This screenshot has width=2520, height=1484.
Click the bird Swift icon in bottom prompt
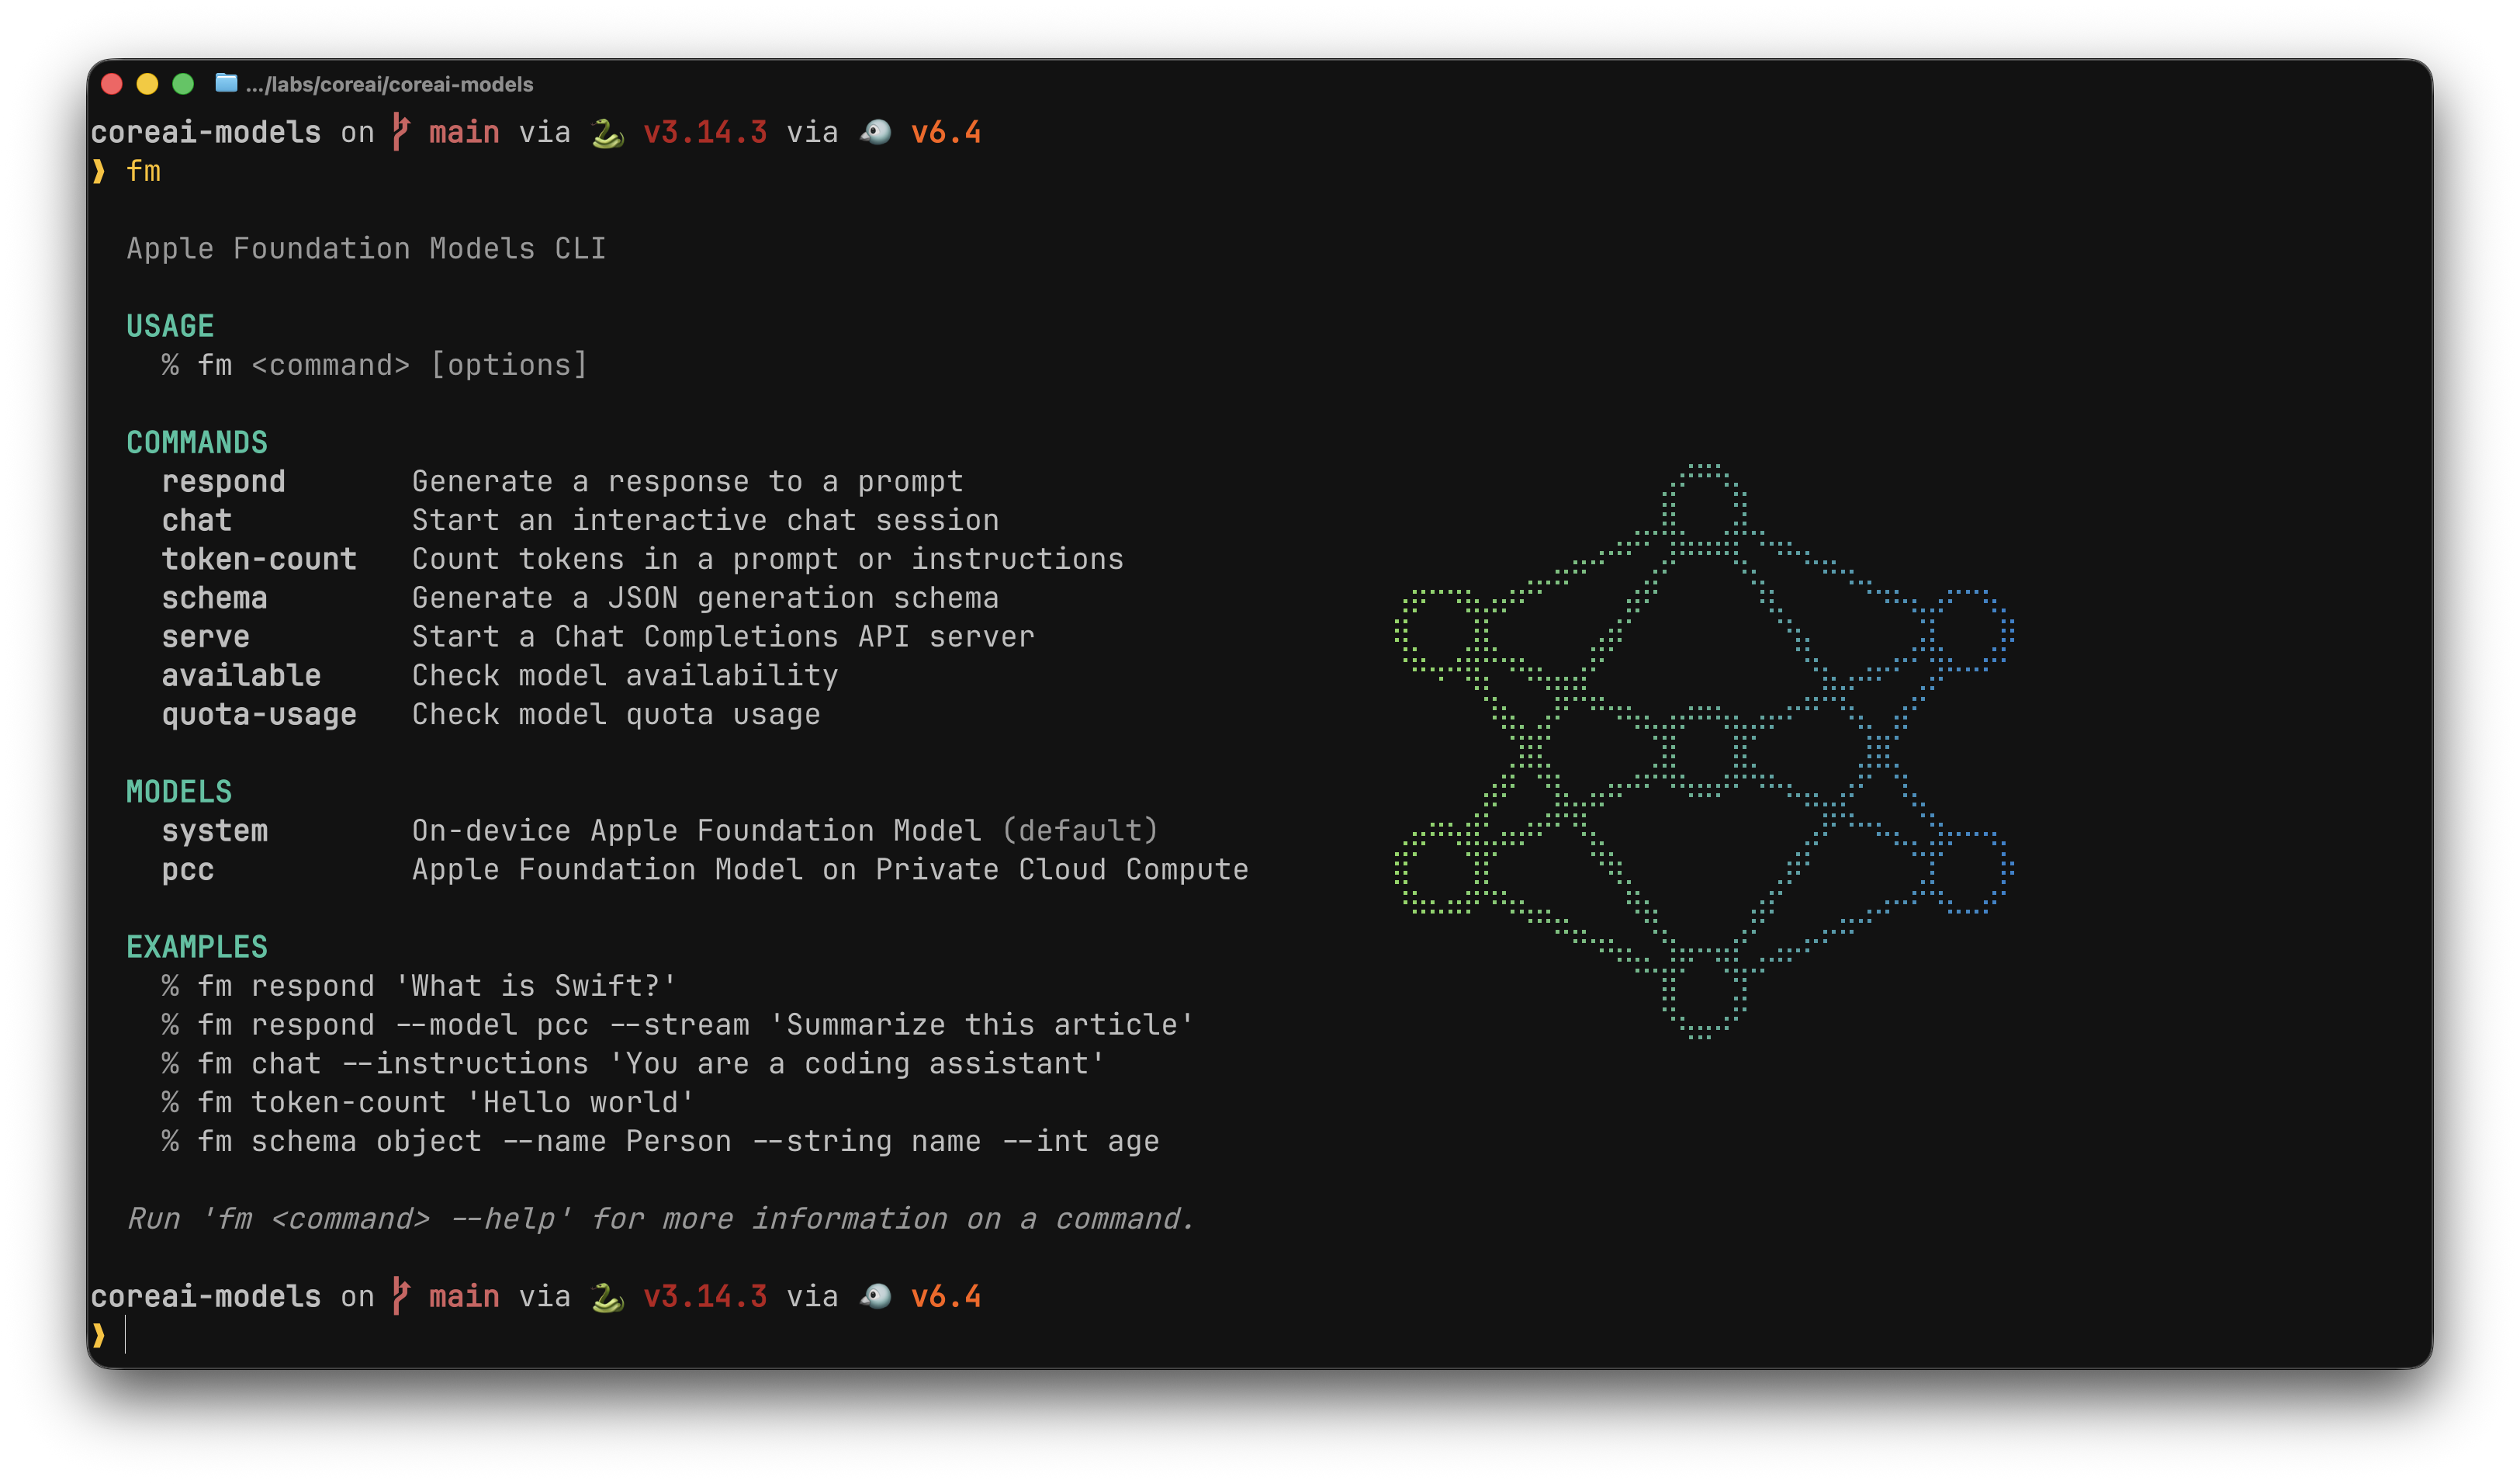pos(876,1296)
